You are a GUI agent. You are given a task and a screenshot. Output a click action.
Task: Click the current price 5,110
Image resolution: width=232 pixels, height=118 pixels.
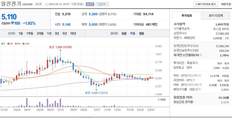[x=9, y=17]
